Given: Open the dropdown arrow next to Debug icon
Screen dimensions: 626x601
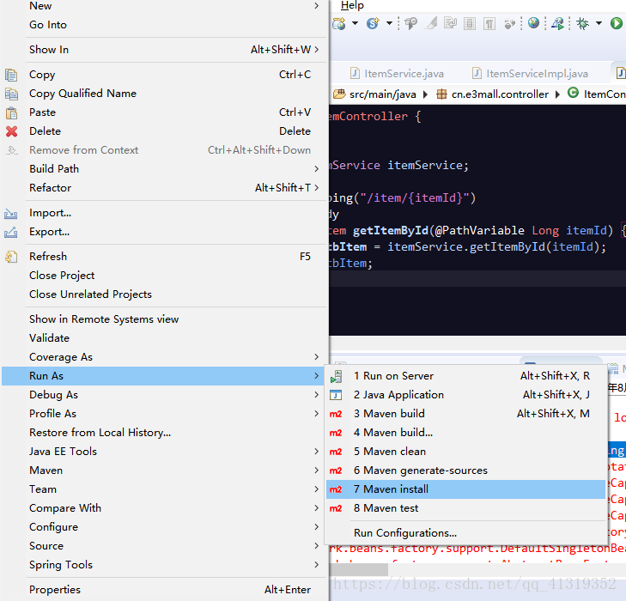Looking at the screenshot, I should [599, 23].
